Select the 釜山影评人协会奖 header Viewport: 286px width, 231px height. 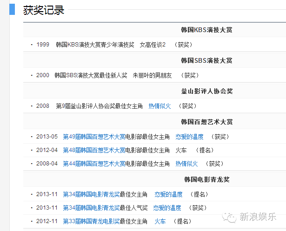[207, 91]
